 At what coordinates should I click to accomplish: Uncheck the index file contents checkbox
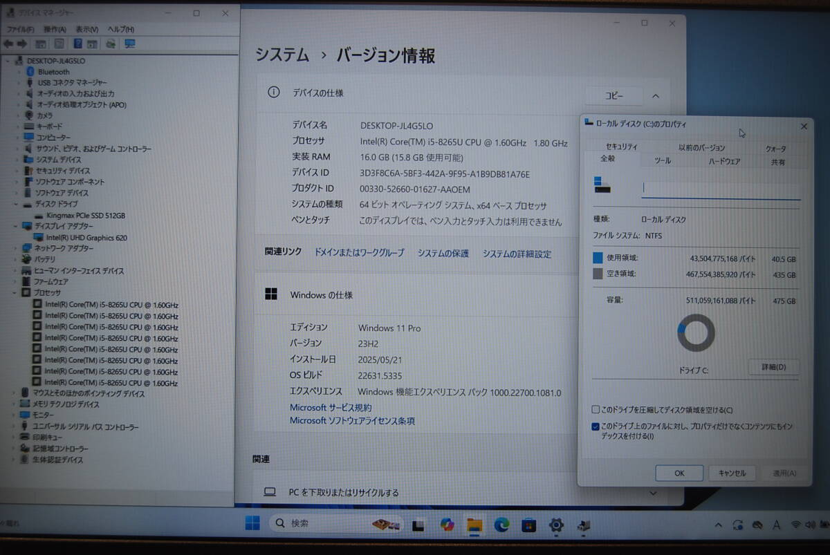click(x=596, y=427)
